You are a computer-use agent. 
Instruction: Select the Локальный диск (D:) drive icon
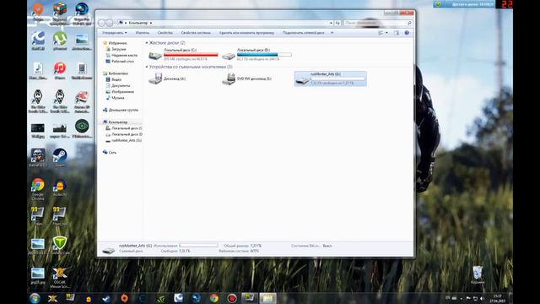229,55
